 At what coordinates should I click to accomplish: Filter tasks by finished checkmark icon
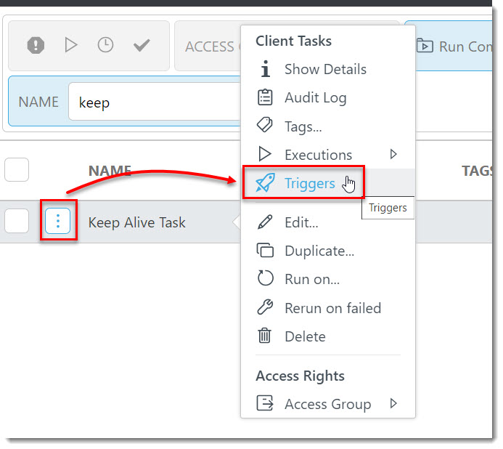(x=142, y=45)
